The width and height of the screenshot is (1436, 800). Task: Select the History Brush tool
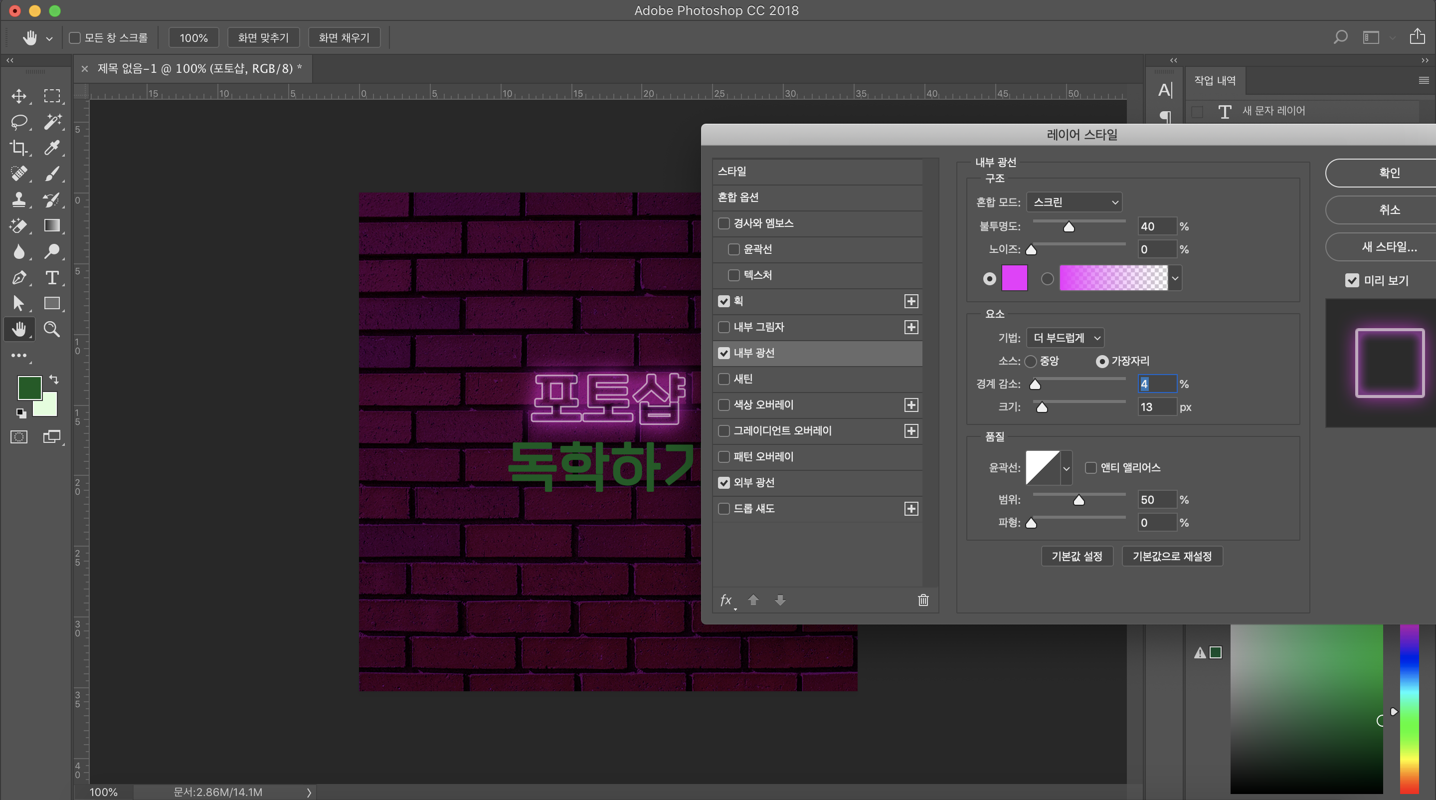tap(52, 200)
